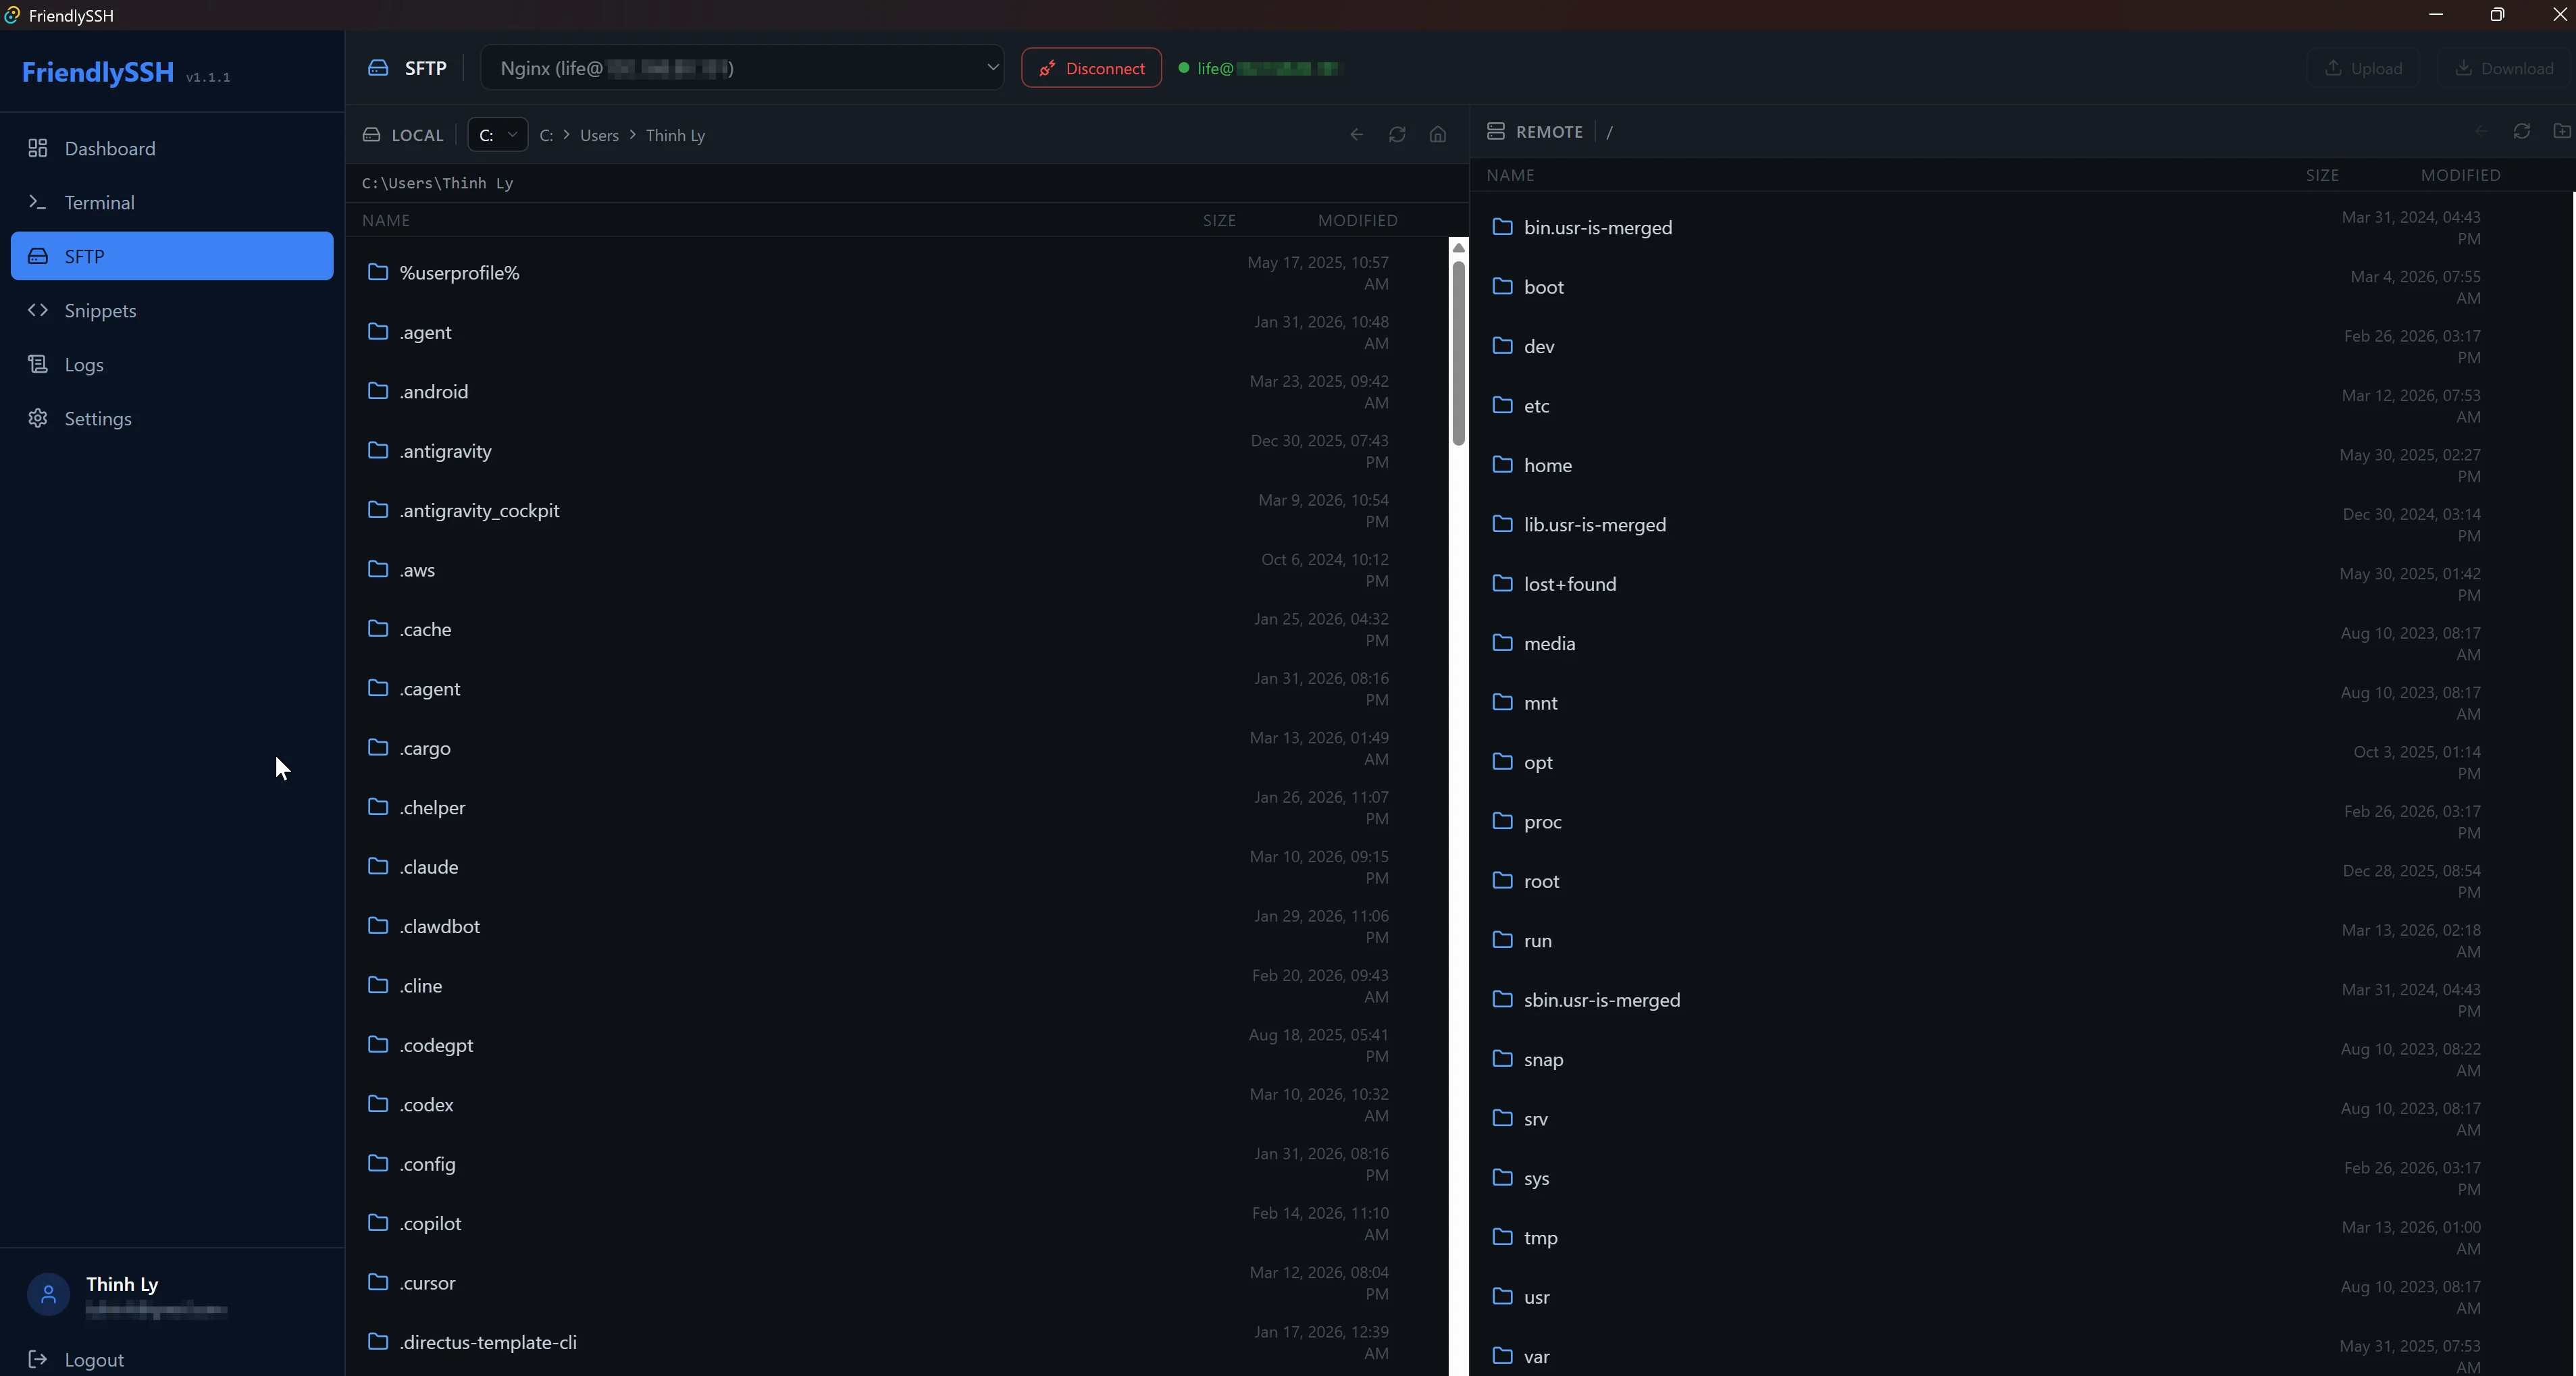Viewport: 2576px width, 1376px height.
Task: Click the remote usr folder name
Action: (x=1536, y=1297)
